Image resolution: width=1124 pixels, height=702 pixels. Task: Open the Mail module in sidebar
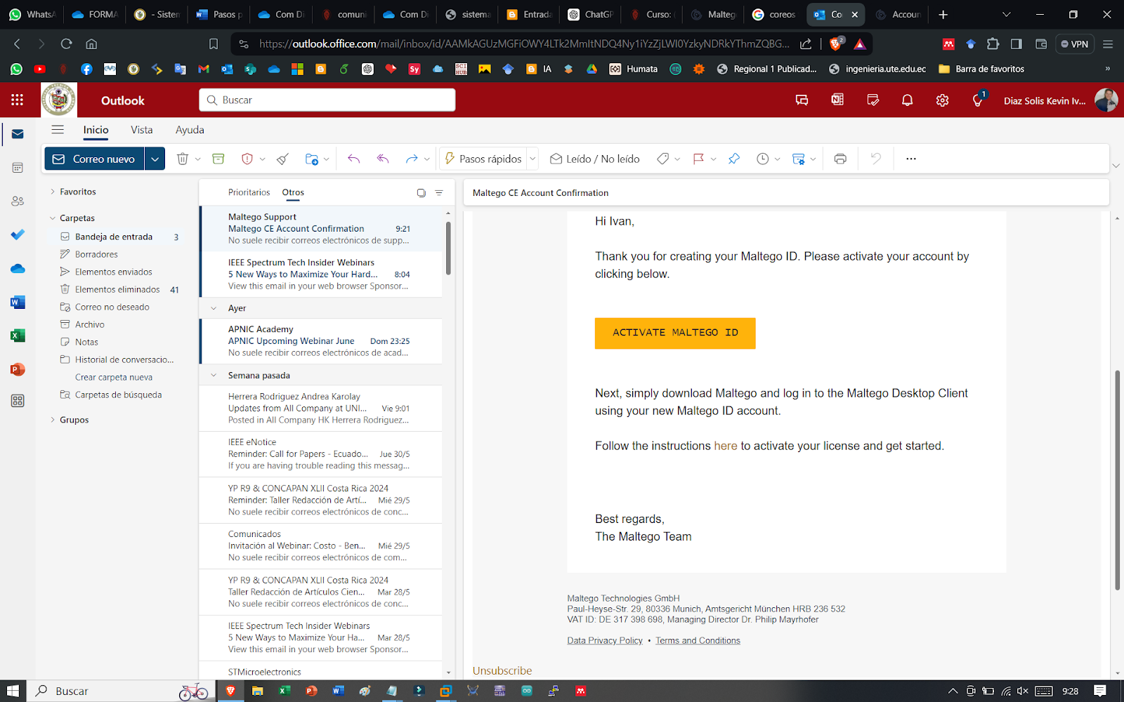coord(18,134)
